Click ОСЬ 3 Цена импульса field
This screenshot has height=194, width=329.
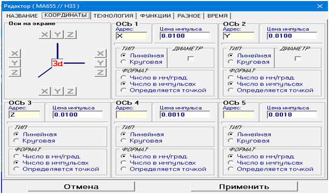point(78,115)
